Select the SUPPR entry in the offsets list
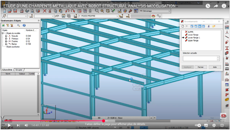Screen dimensions: 231x130 pos(190,32)
